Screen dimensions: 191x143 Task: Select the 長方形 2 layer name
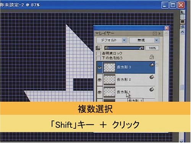click(124, 80)
